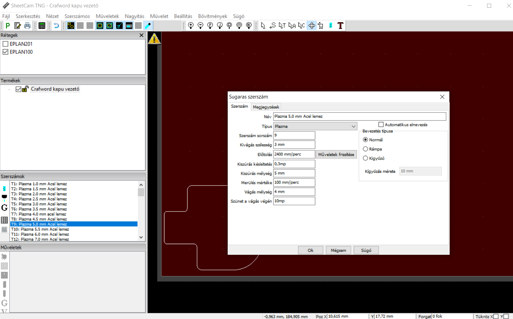Click the yellow warning triangle icon
The height and width of the screenshot is (319, 513).
tap(154, 38)
